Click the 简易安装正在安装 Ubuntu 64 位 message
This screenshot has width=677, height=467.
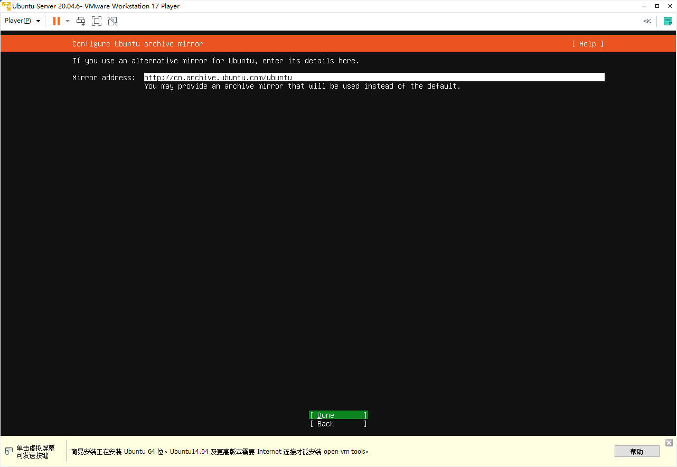(220, 452)
